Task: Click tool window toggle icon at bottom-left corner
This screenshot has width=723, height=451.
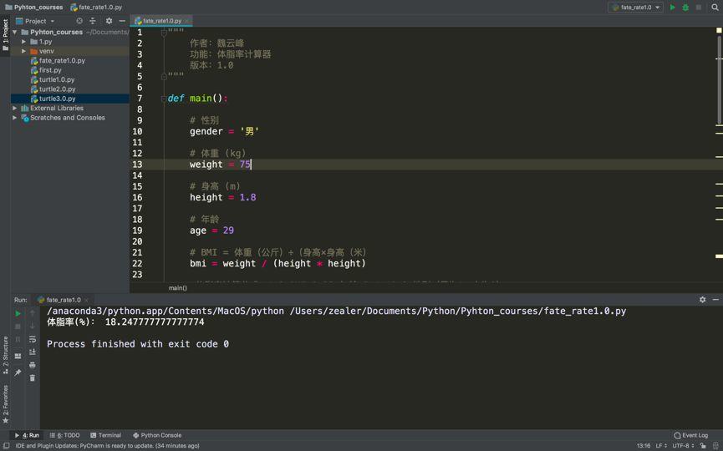Action: pyautogui.click(x=7, y=445)
